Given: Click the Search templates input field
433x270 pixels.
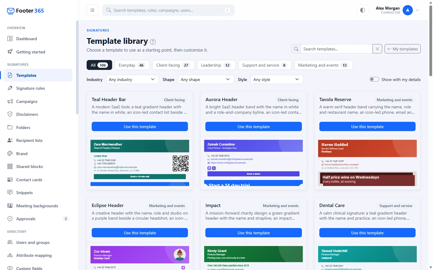Looking at the screenshot, I should tap(336, 49).
